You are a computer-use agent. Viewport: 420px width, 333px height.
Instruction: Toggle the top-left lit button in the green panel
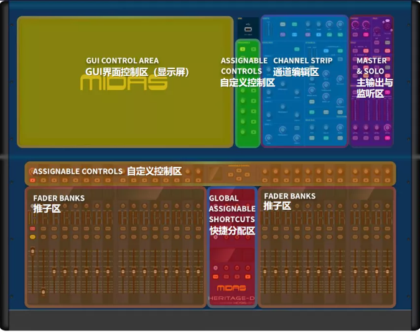click(243, 48)
